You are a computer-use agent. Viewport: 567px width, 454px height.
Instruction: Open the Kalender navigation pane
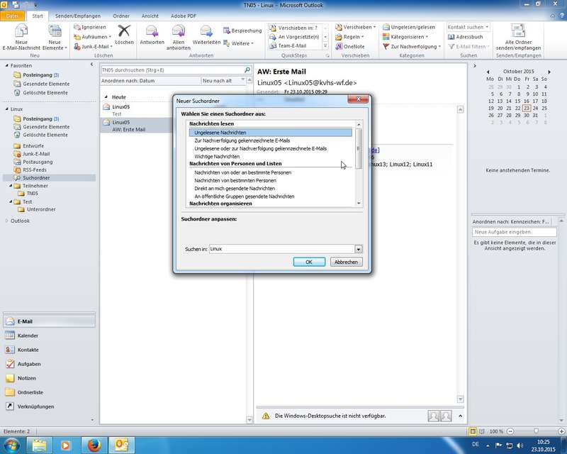pyautogui.click(x=28, y=336)
